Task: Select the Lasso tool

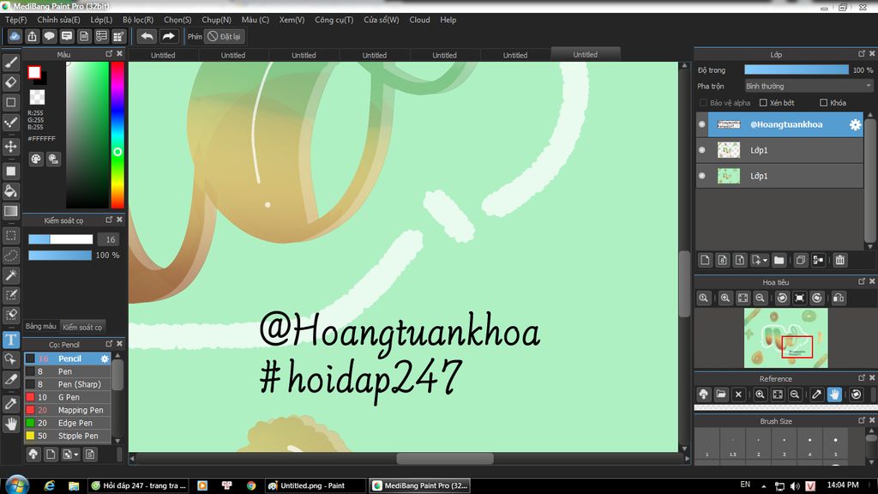Action: pyautogui.click(x=11, y=256)
